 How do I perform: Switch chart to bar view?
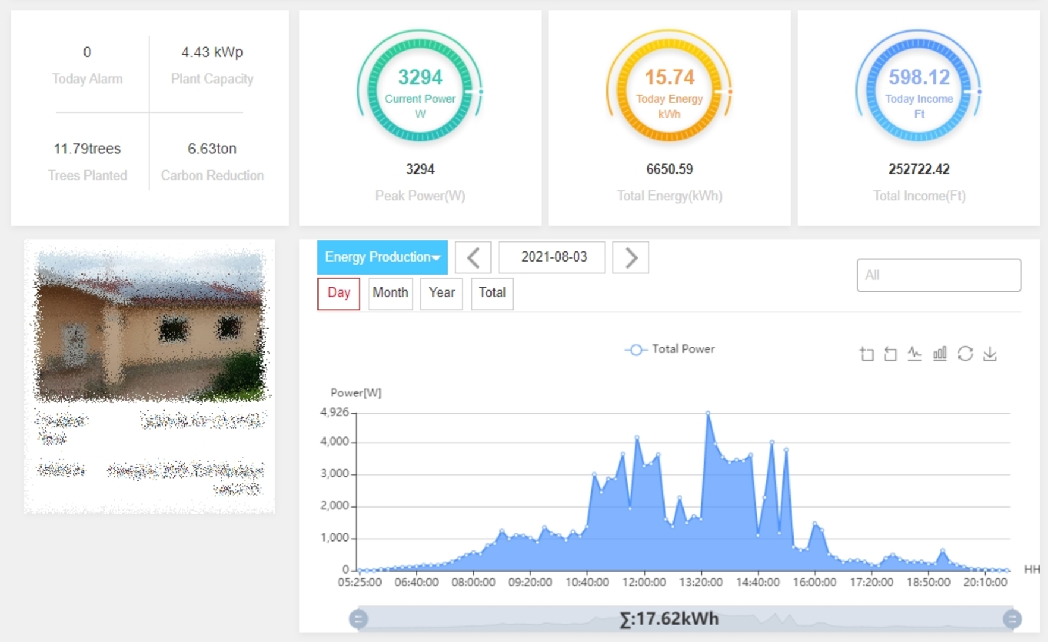(x=940, y=354)
